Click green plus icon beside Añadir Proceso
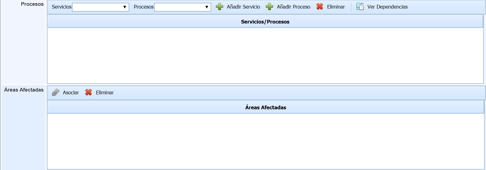 pyautogui.click(x=269, y=7)
